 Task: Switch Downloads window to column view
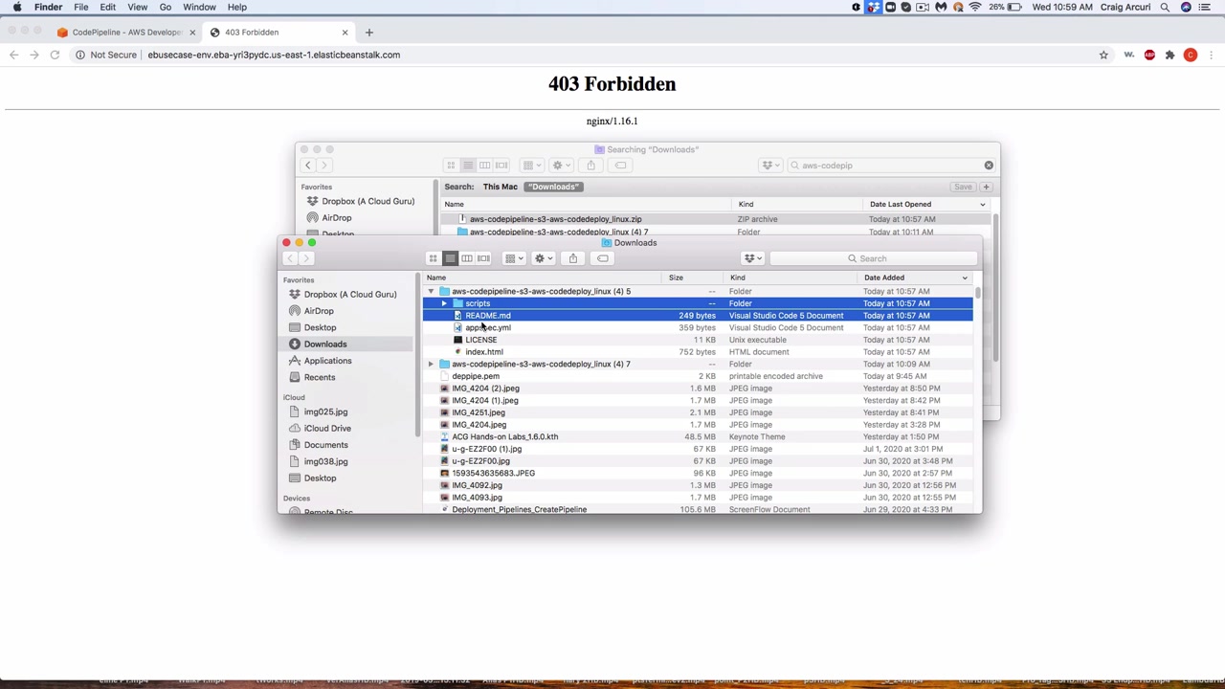pos(467,258)
